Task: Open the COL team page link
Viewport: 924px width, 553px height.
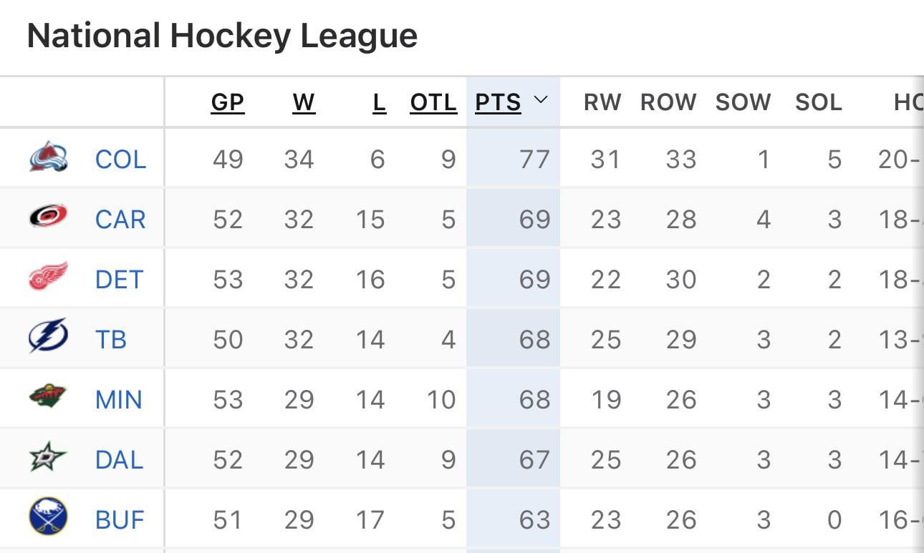Action: tap(119, 159)
